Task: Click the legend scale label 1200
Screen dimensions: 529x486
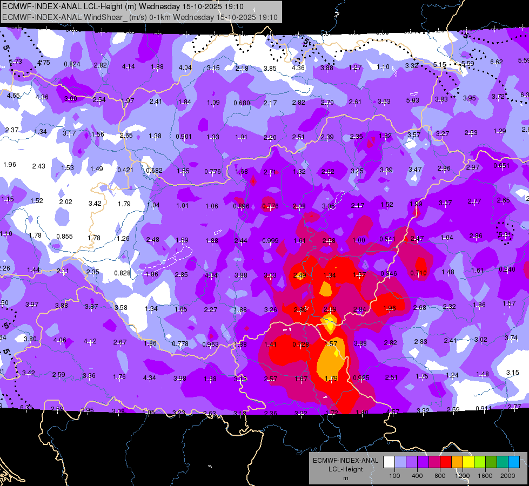Action: pos(462,476)
